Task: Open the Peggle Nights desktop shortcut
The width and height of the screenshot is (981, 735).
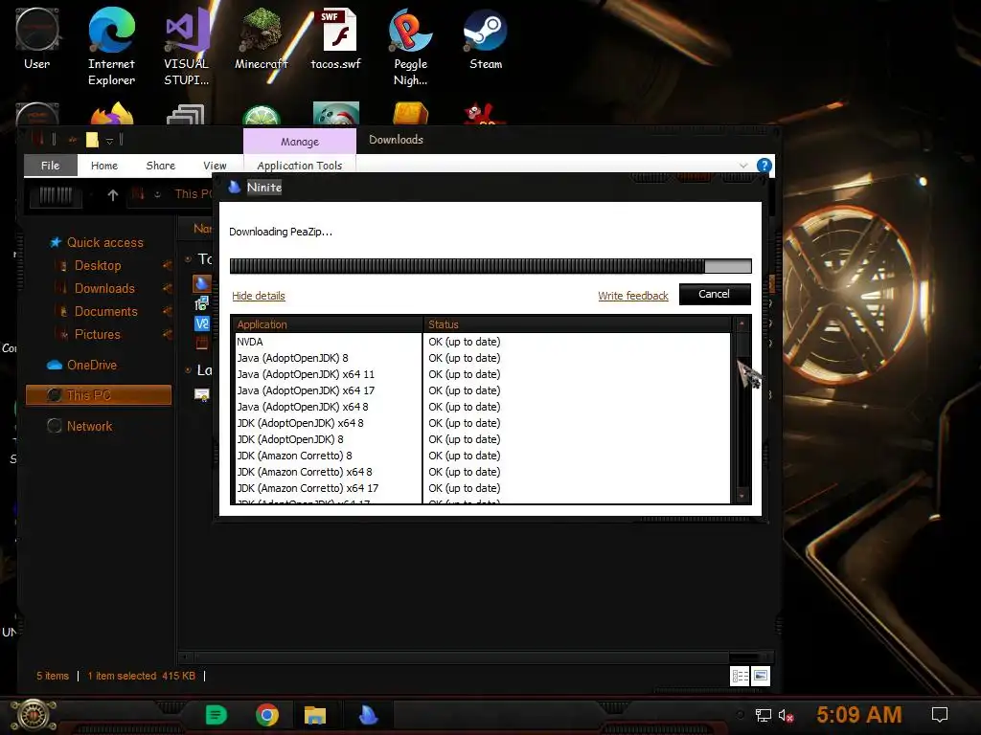Action: pyautogui.click(x=410, y=47)
